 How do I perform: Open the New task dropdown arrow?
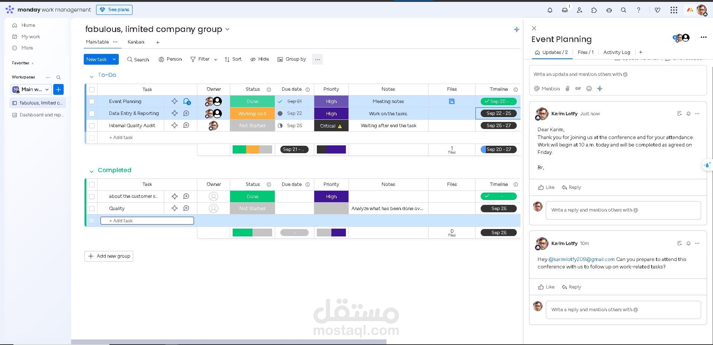[114, 59]
